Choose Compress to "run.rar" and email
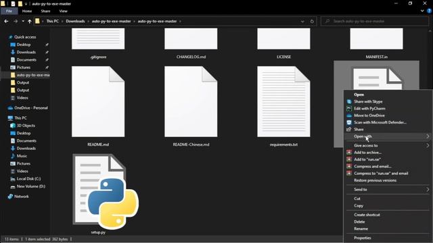This screenshot has height=243, width=433. click(381, 173)
